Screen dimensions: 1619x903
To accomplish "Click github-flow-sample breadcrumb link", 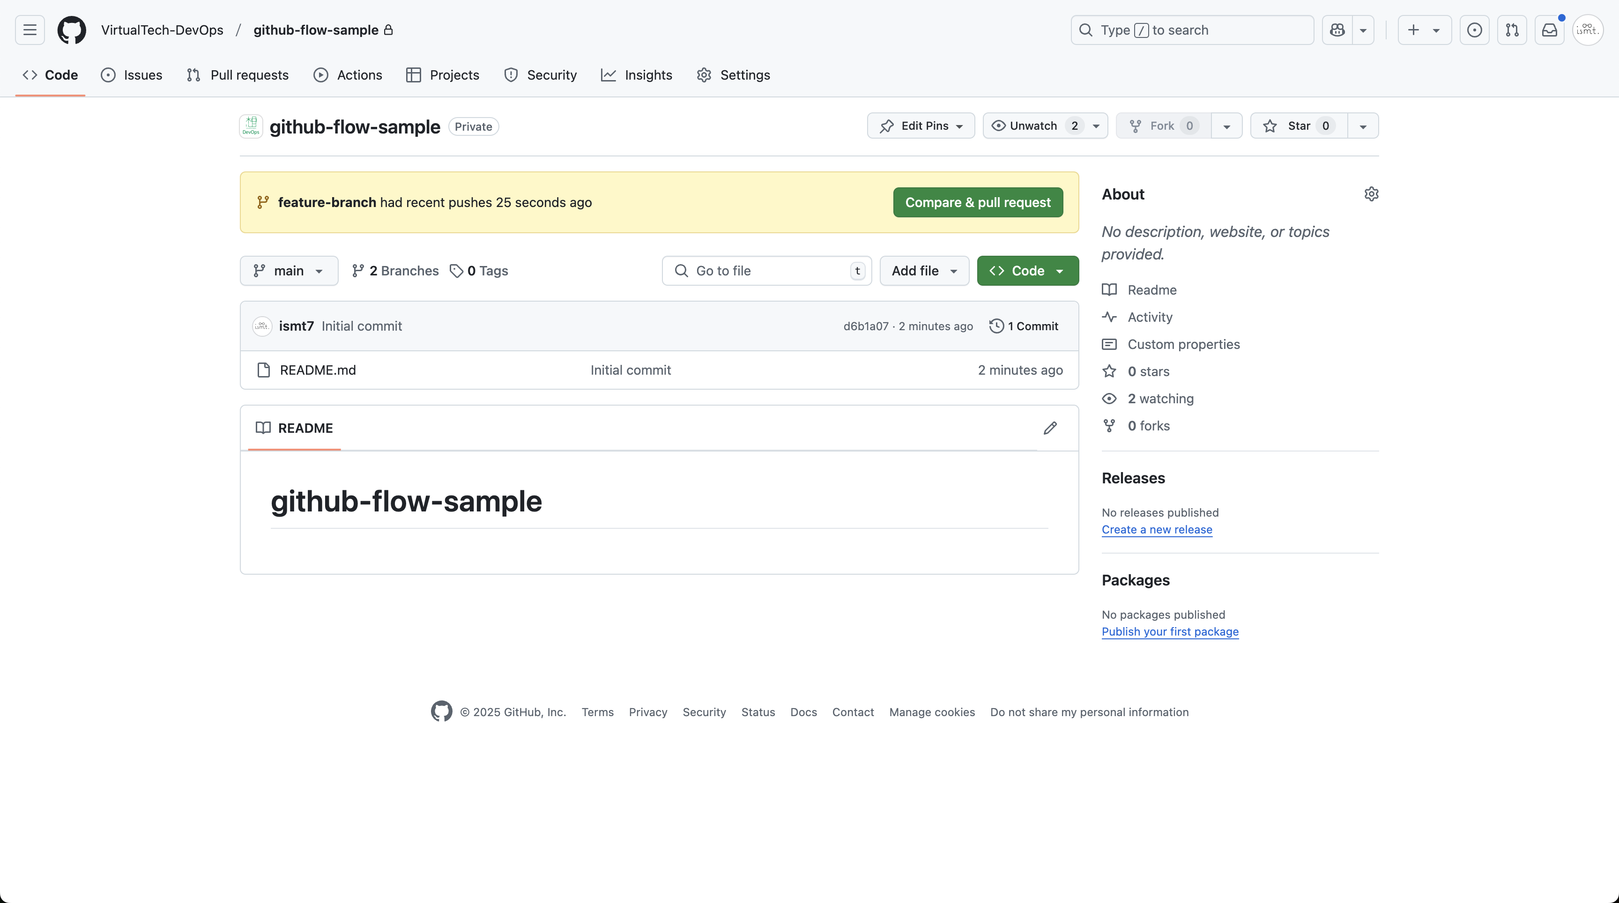I will 316,30.
